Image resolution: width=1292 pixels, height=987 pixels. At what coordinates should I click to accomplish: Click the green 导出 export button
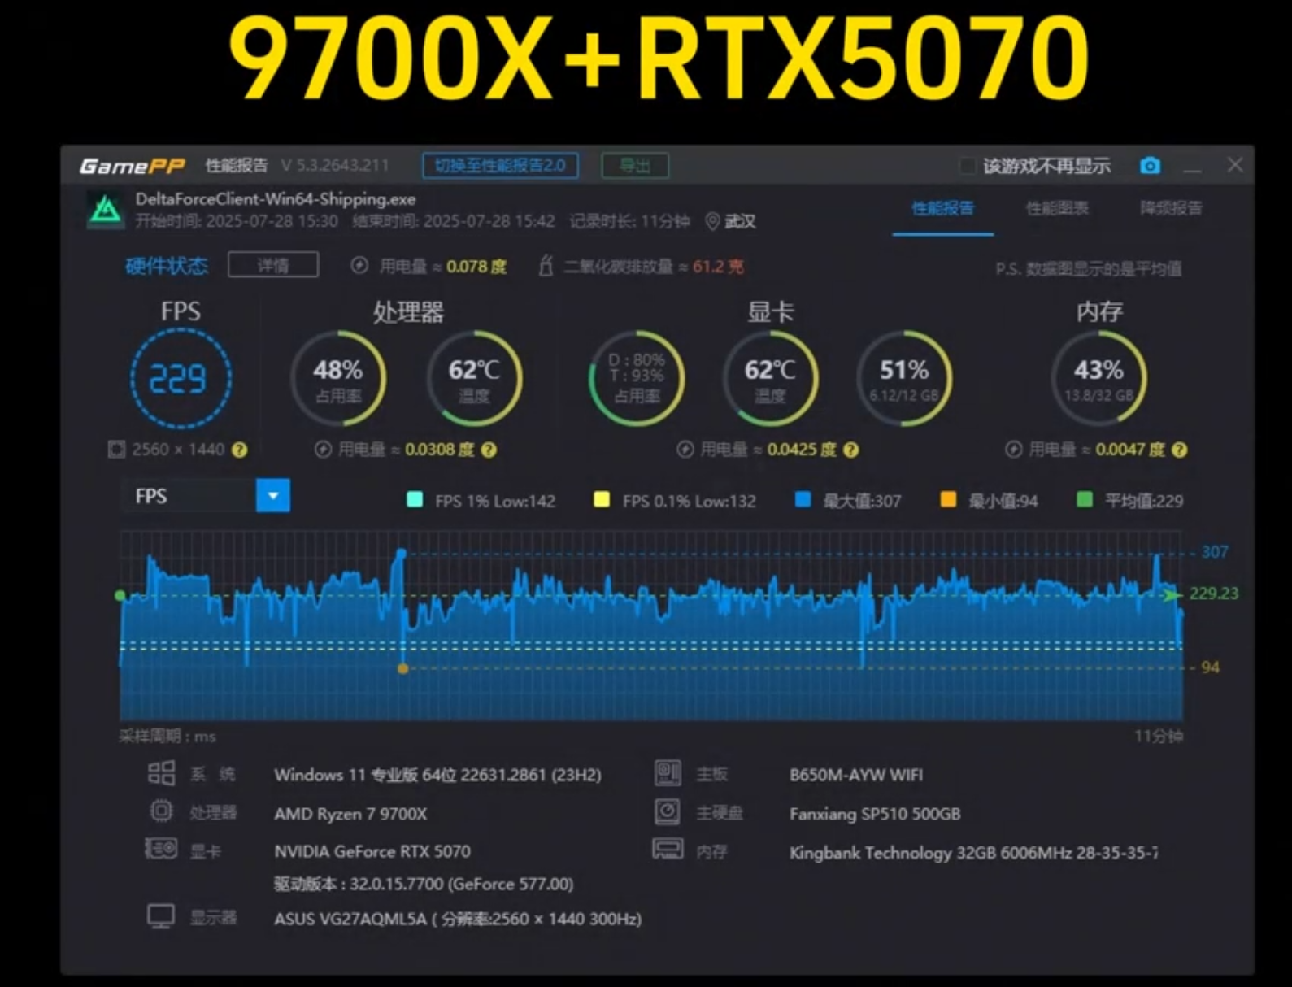tap(635, 166)
